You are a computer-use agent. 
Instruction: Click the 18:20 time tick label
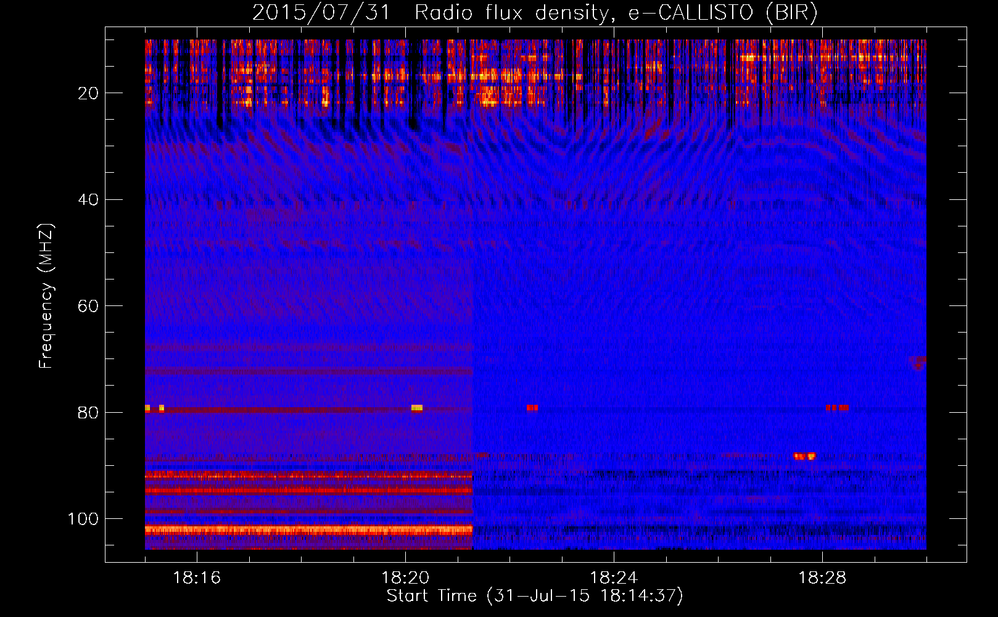(x=405, y=578)
